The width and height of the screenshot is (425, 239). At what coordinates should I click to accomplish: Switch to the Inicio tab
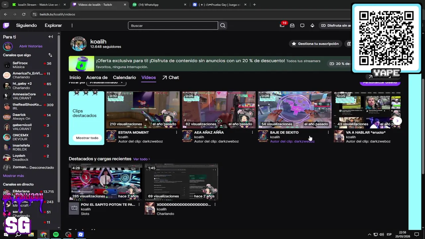[x=75, y=77]
